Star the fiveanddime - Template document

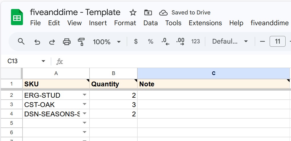[133, 12]
